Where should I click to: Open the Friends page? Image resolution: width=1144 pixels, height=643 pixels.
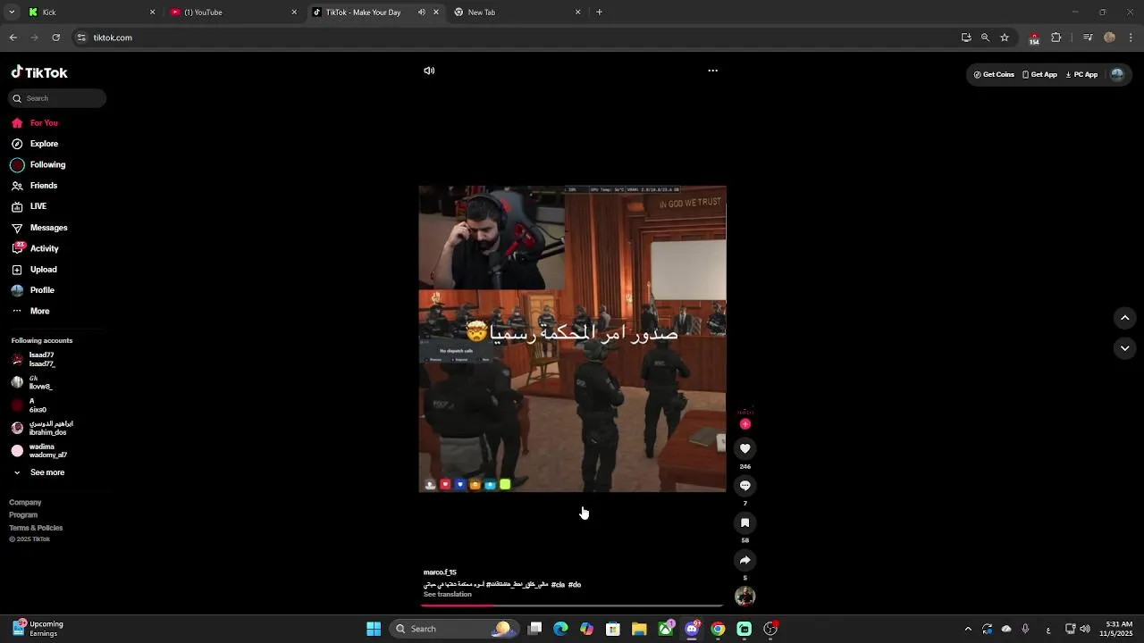click(35, 186)
